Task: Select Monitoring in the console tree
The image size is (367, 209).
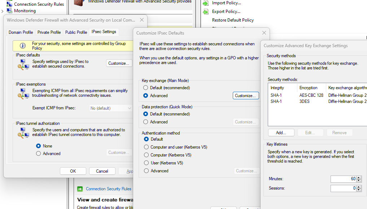Action: [25, 11]
